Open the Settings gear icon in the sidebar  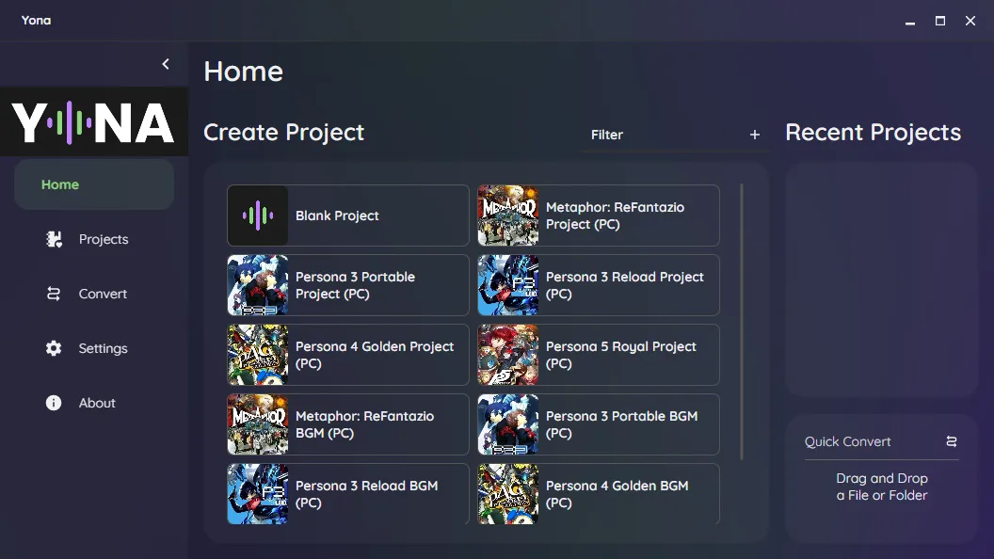[x=54, y=348]
